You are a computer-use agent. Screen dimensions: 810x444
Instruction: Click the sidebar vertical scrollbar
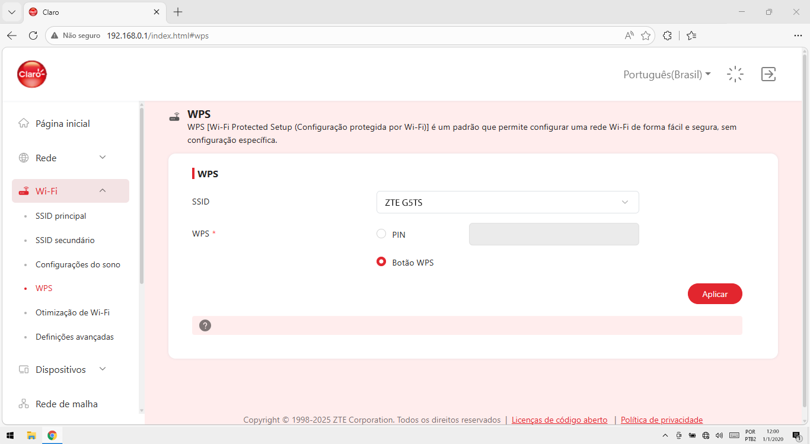pyautogui.click(x=142, y=196)
